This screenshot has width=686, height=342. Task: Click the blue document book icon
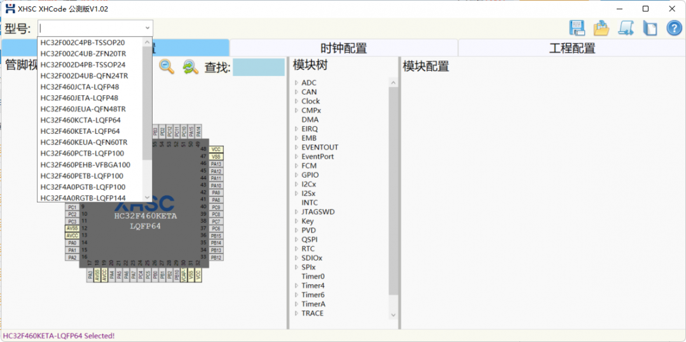650,28
